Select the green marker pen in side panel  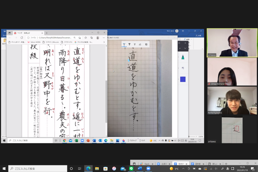coord(183,57)
